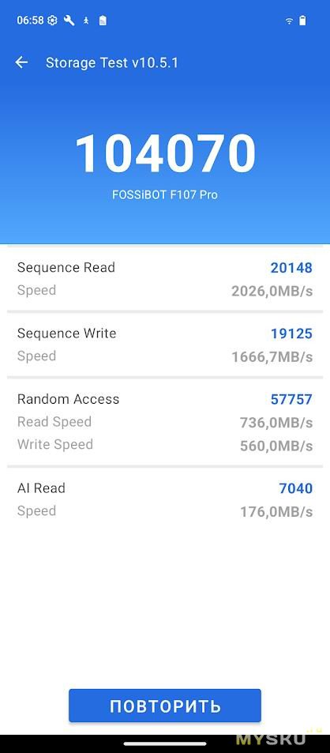Open the Sequence Write result row
The image size is (330, 753).
pyautogui.click(x=165, y=344)
